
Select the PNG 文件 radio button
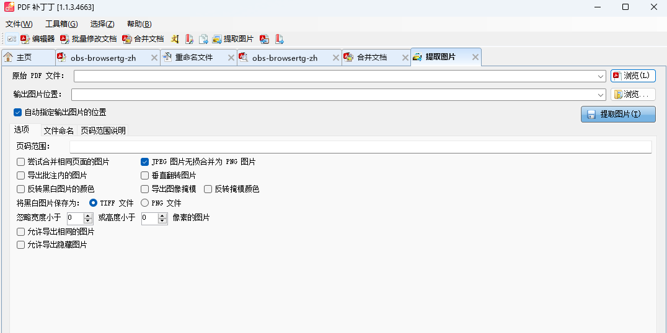145,202
